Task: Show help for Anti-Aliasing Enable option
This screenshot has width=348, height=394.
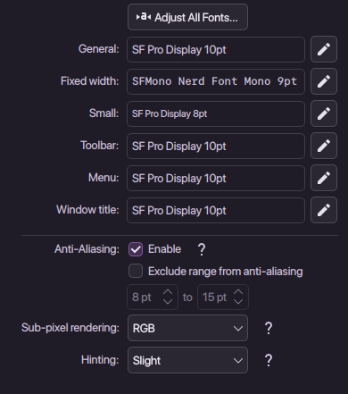Action: point(202,249)
